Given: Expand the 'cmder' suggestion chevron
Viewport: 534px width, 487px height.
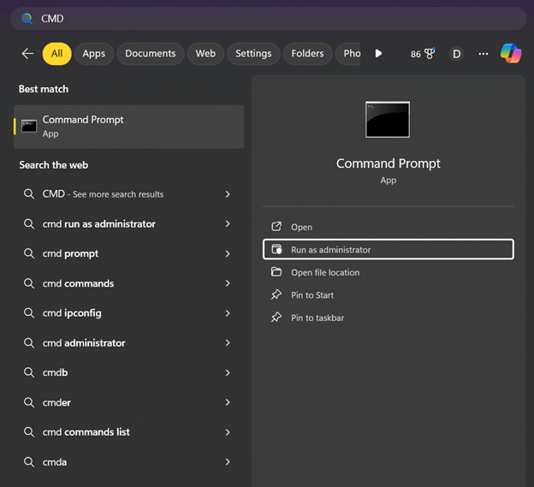Looking at the screenshot, I should [x=228, y=402].
